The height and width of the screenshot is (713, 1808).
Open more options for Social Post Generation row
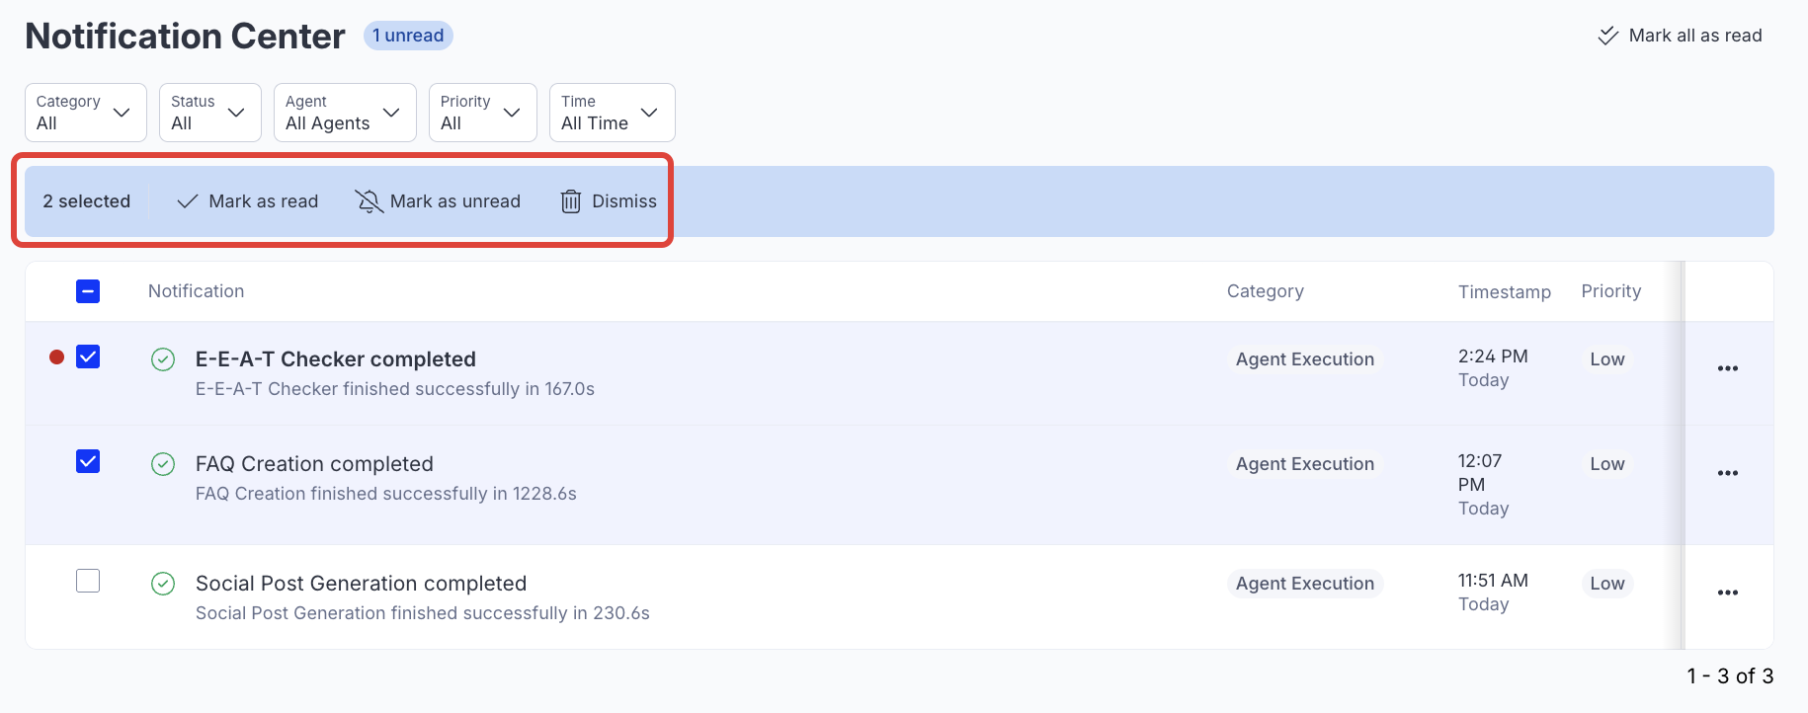coord(1728,593)
